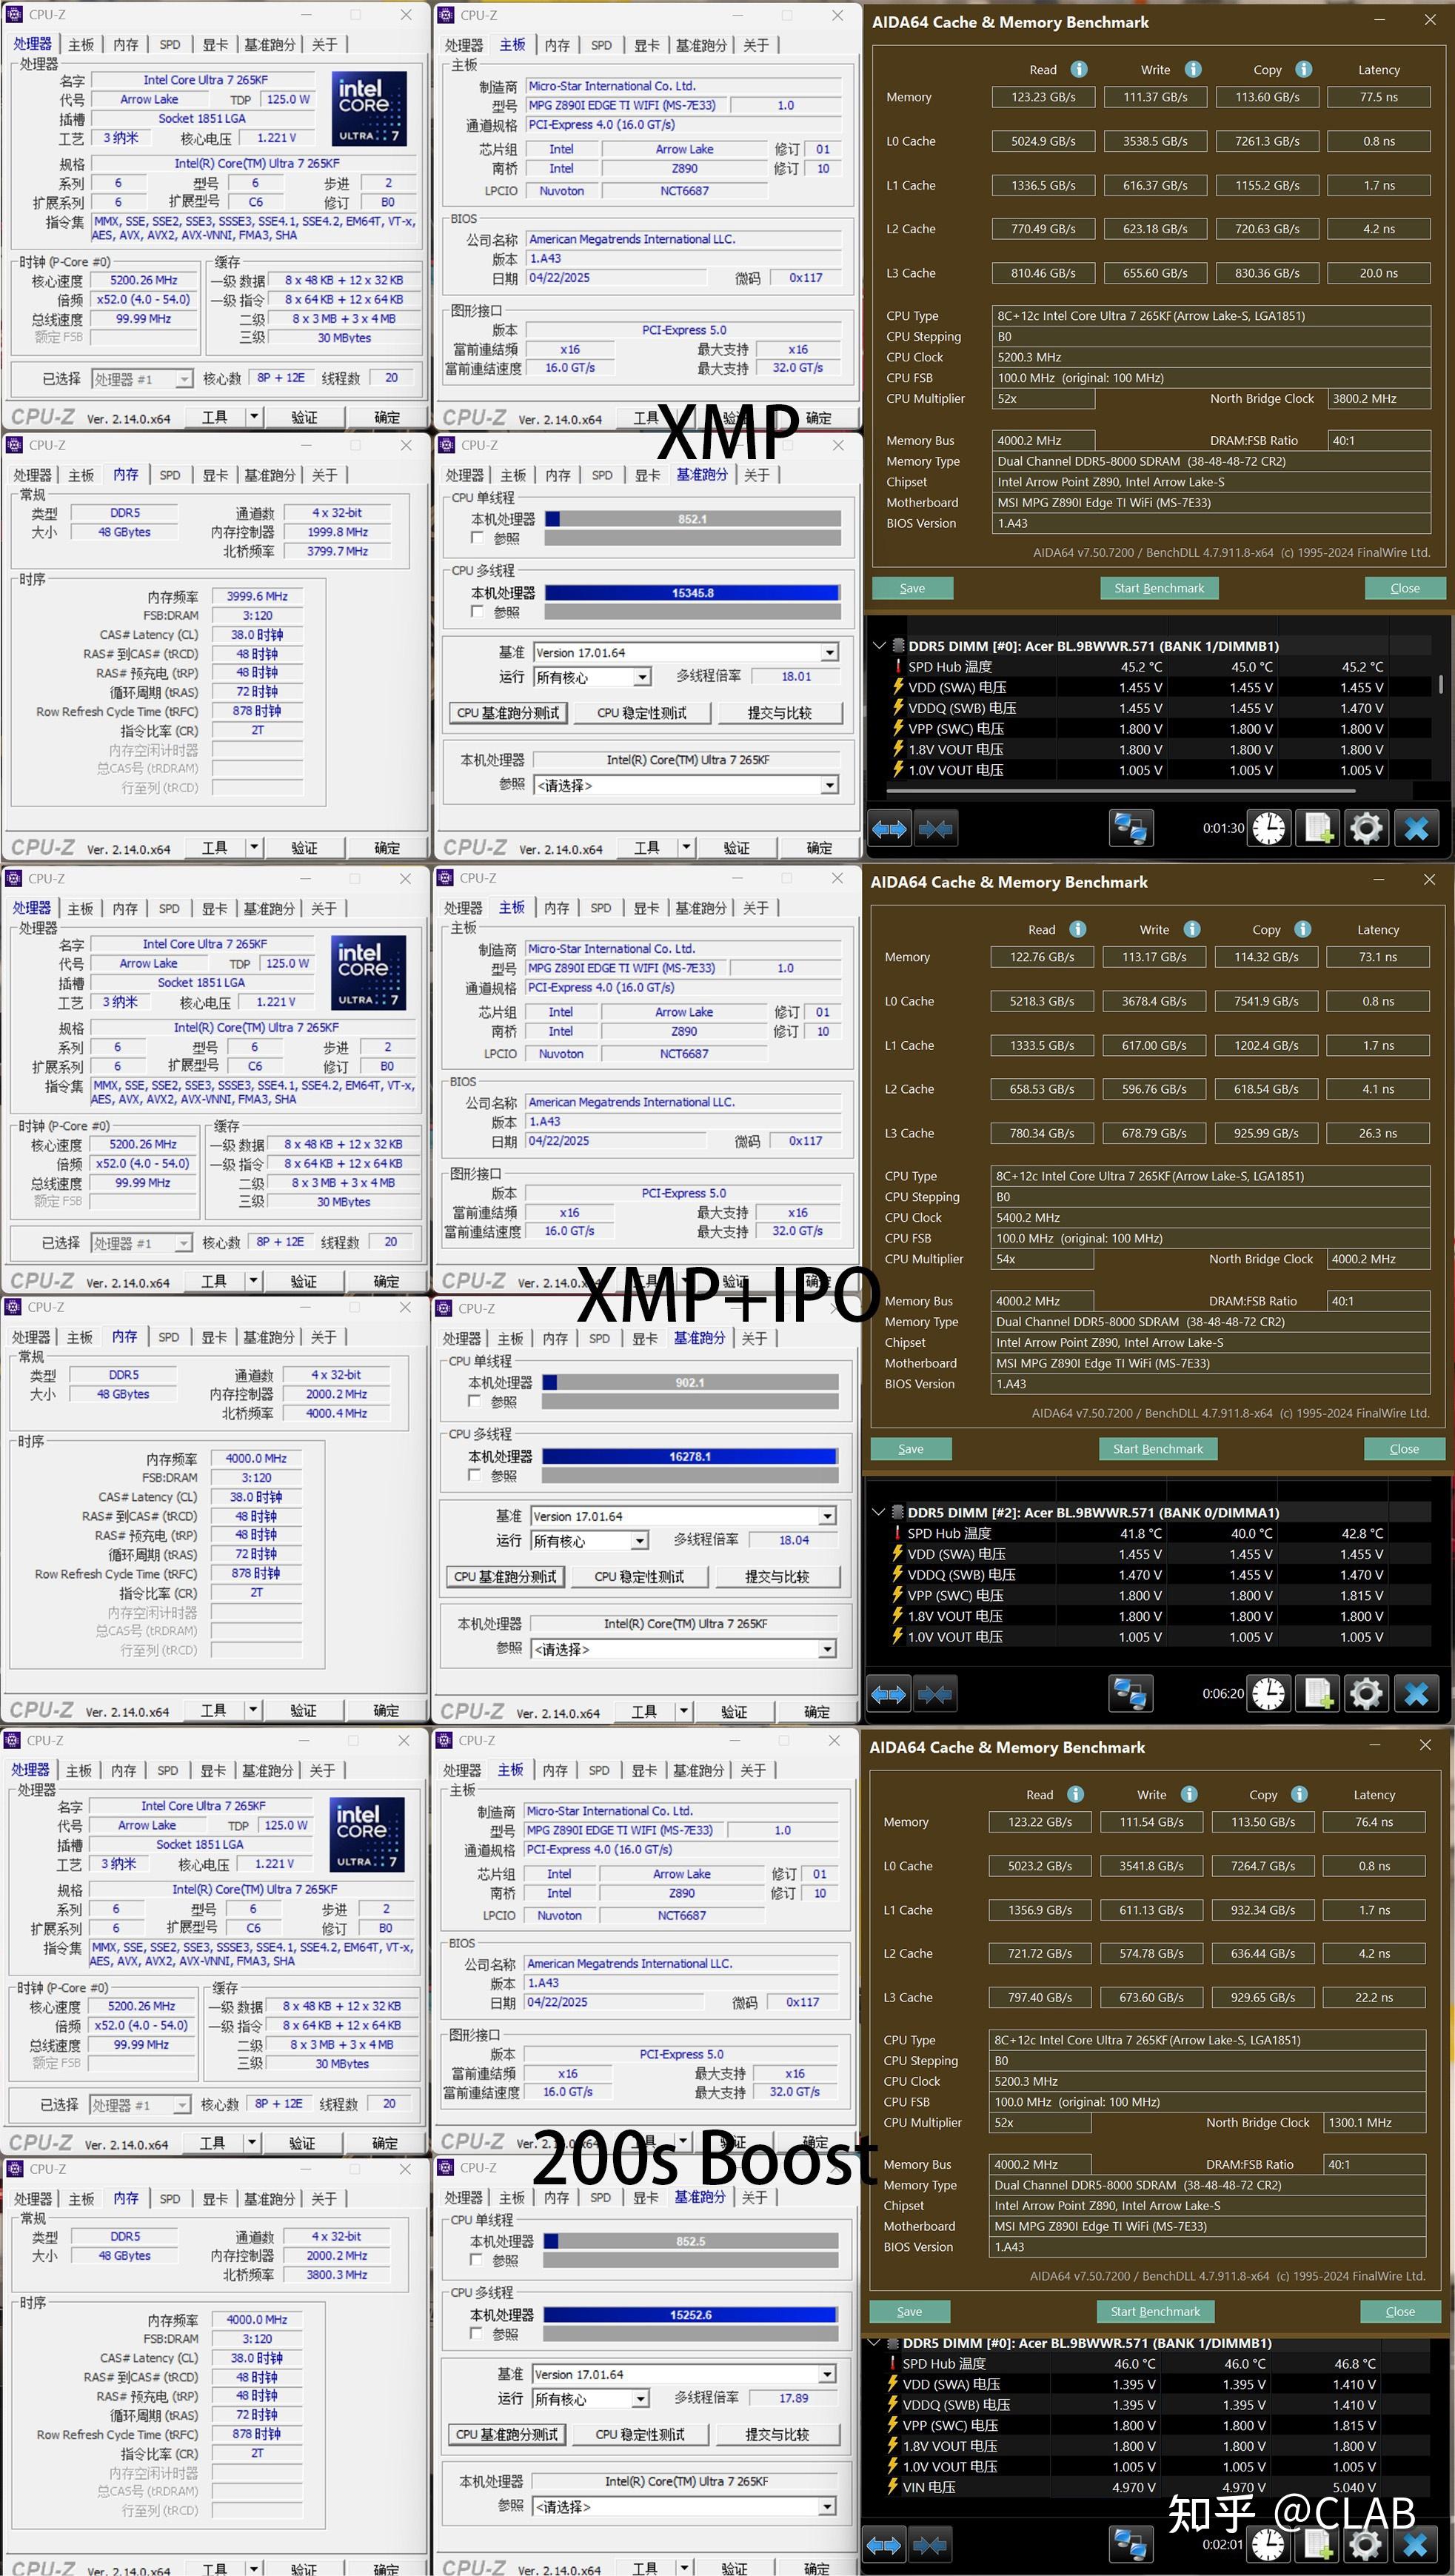Click Start Benchmark in AIDA64

1159,588
